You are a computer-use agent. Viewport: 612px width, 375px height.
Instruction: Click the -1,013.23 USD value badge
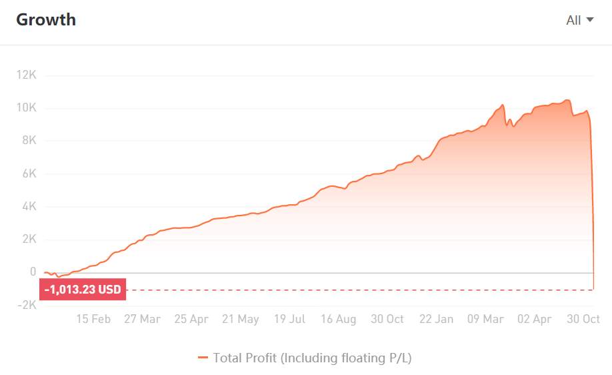(x=83, y=290)
